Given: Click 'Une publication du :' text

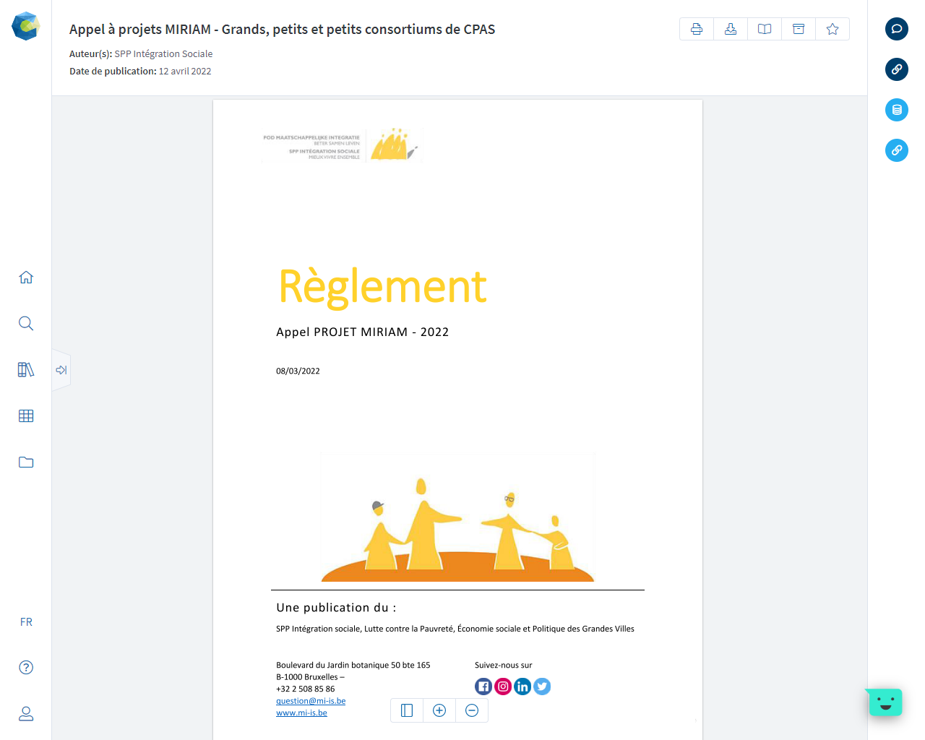Looking at the screenshot, I should 336,608.
